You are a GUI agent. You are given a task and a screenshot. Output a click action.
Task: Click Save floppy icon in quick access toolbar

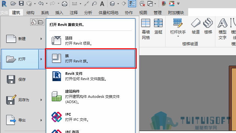click(x=21, y=4)
